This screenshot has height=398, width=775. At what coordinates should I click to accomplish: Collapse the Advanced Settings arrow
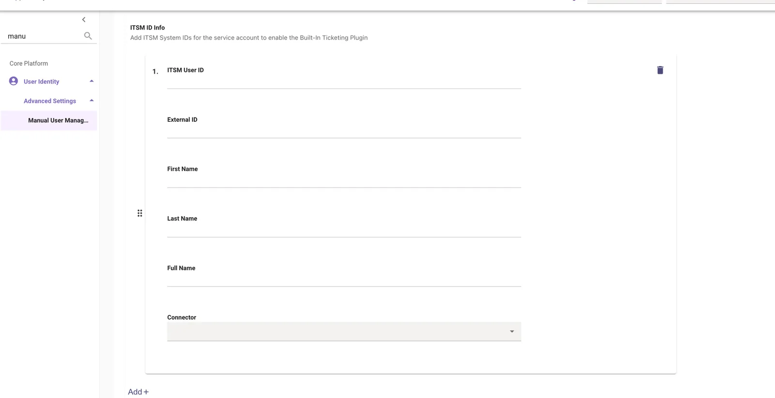92,101
